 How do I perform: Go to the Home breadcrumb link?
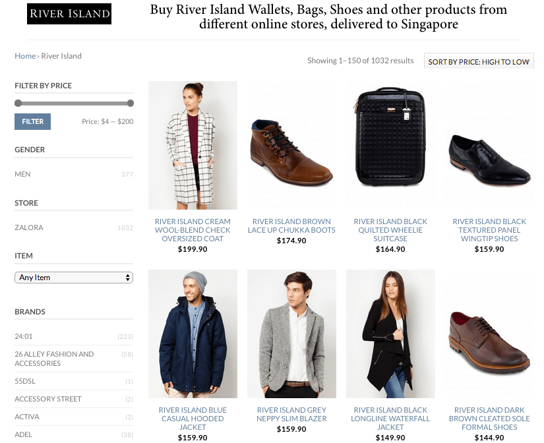(25, 56)
